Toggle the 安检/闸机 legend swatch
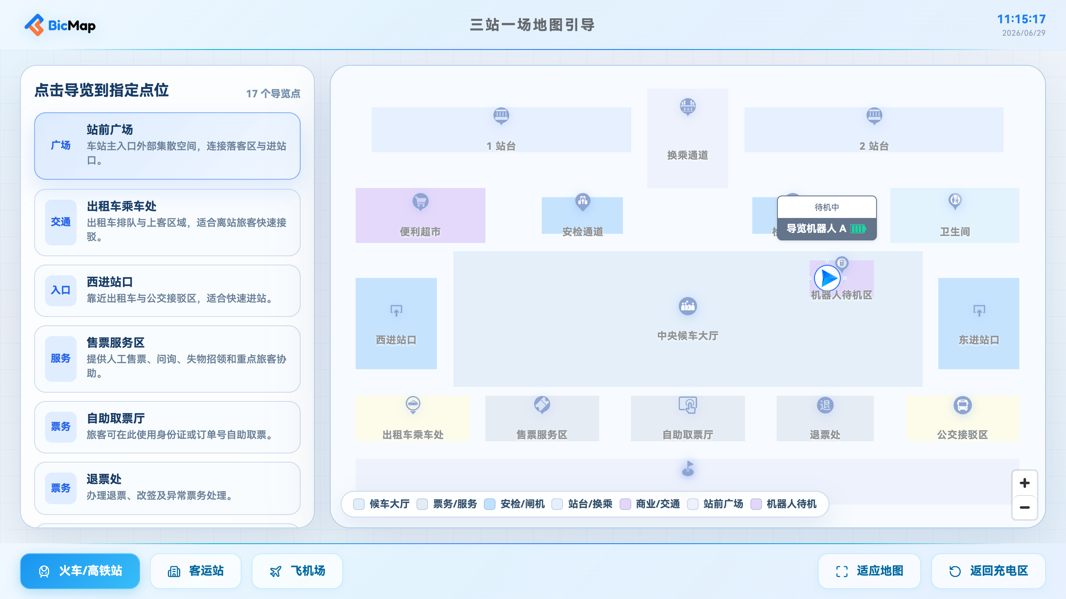This screenshot has height=599, width=1066. pyautogui.click(x=490, y=504)
